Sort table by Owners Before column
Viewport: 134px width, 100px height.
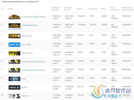coord(55,9)
